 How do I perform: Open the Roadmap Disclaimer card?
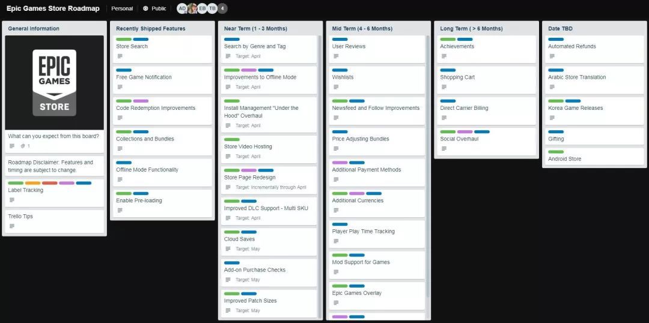pos(54,166)
